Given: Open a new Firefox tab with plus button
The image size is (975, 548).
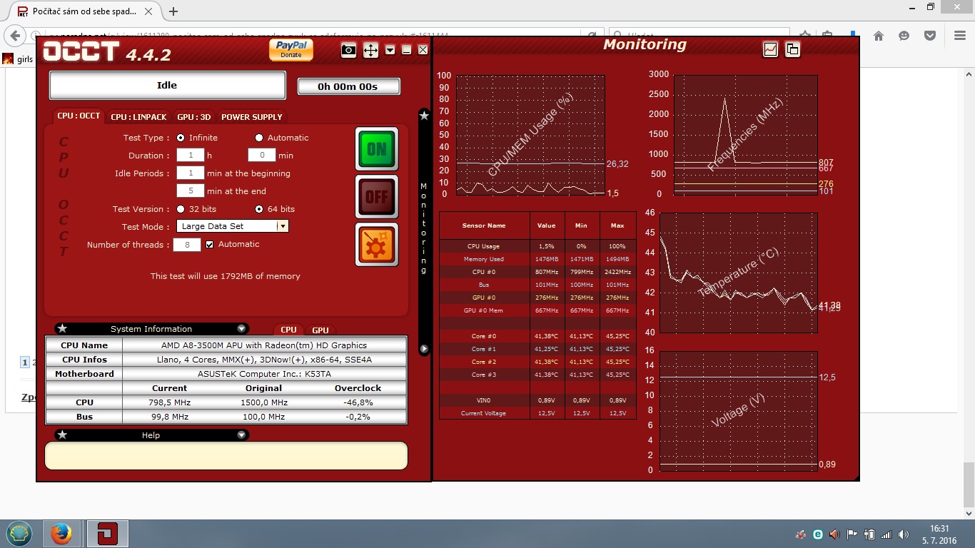Looking at the screenshot, I should (x=173, y=11).
